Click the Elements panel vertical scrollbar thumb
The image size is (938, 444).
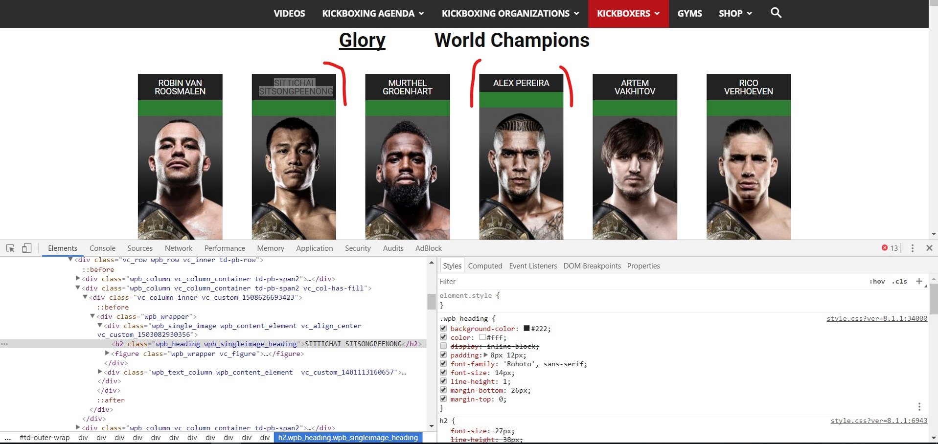431,302
